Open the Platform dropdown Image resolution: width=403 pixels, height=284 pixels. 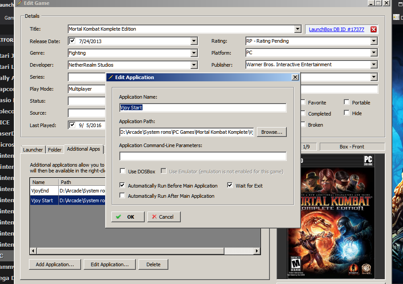point(374,53)
